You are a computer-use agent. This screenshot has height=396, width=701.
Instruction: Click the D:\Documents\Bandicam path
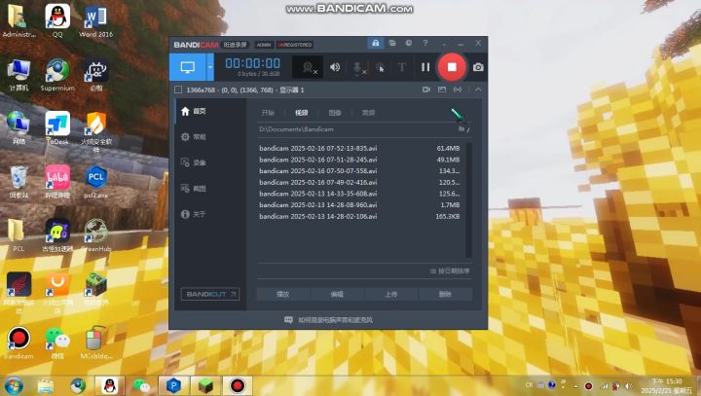(x=296, y=129)
